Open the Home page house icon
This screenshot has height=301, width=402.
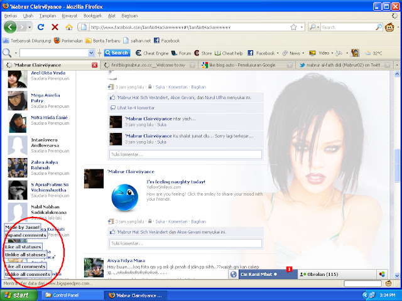68,27
